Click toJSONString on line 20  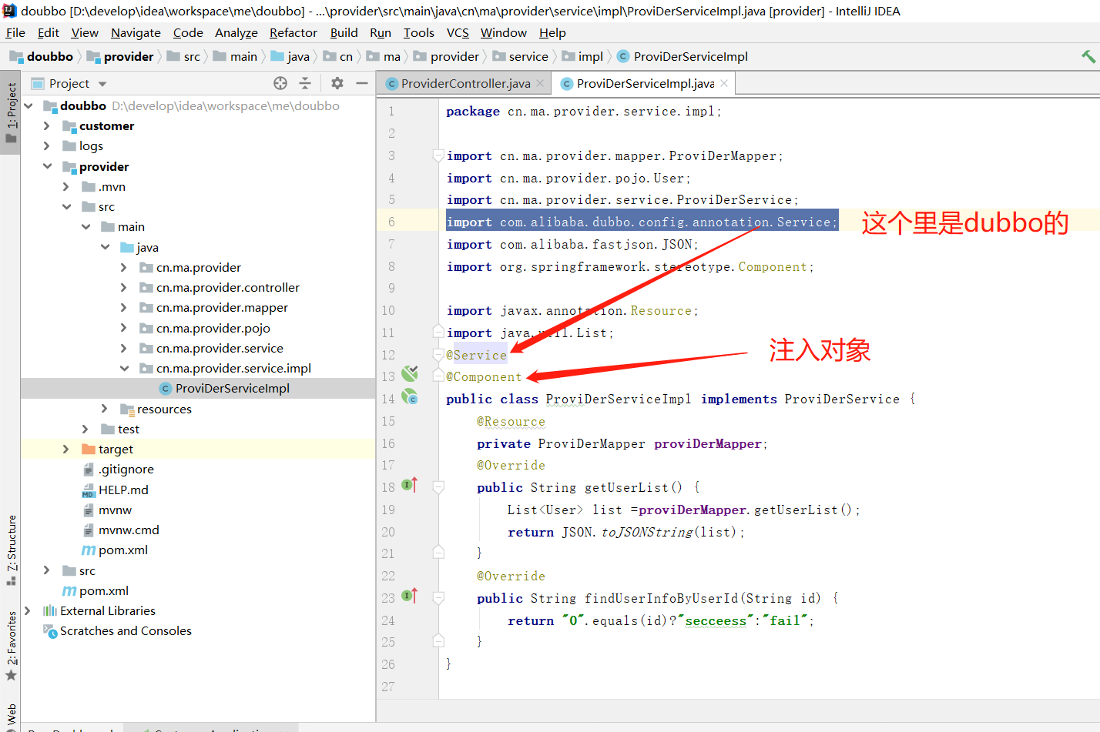647,532
